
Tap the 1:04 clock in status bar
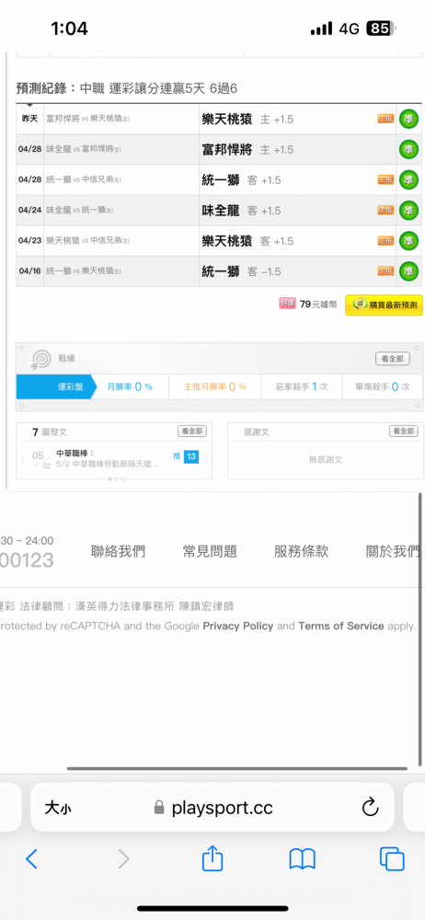[x=69, y=29]
